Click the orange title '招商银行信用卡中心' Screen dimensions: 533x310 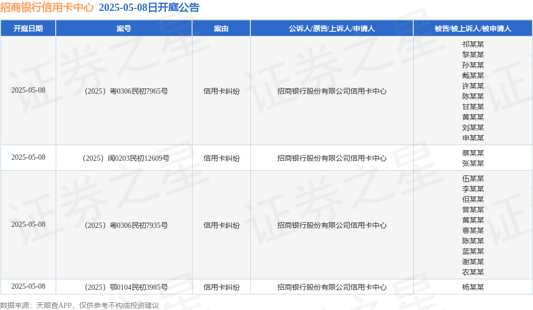click(x=47, y=7)
